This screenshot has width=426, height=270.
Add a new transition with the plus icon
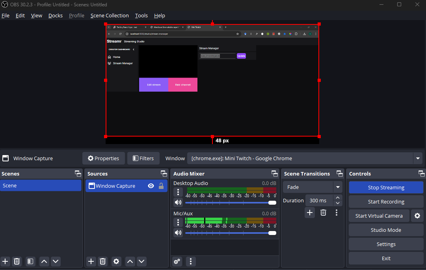pyautogui.click(x=310, y=213)
